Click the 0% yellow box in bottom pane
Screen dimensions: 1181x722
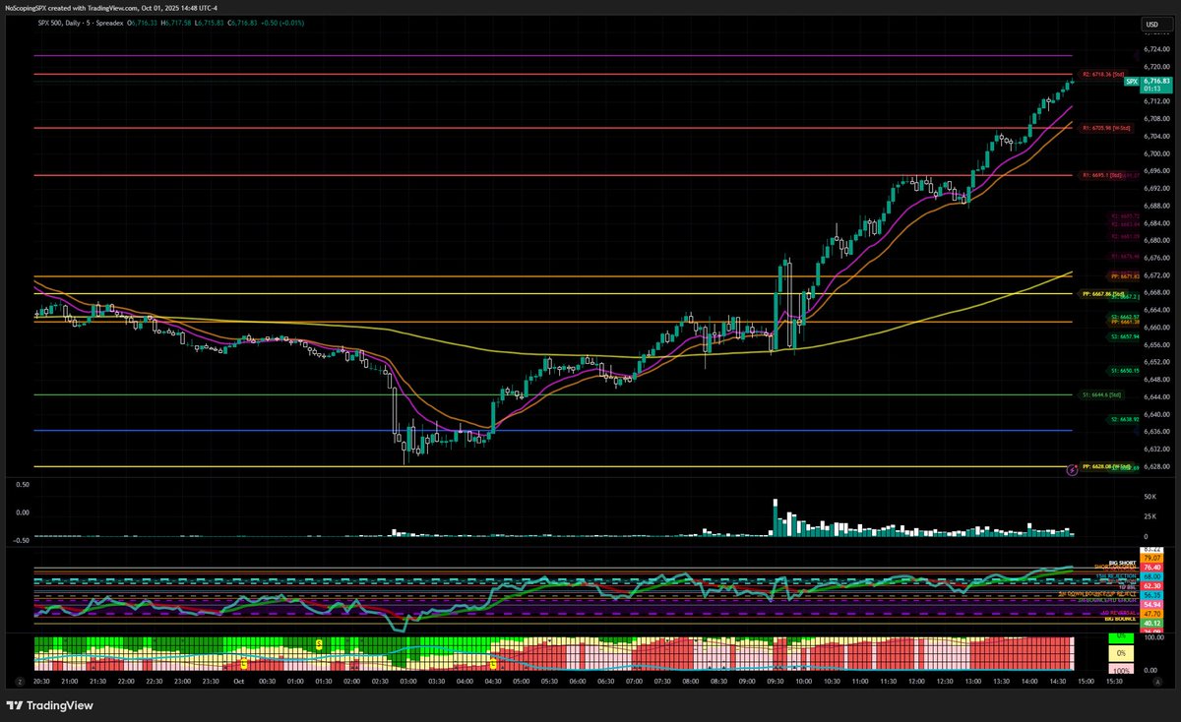point(1119,652)
